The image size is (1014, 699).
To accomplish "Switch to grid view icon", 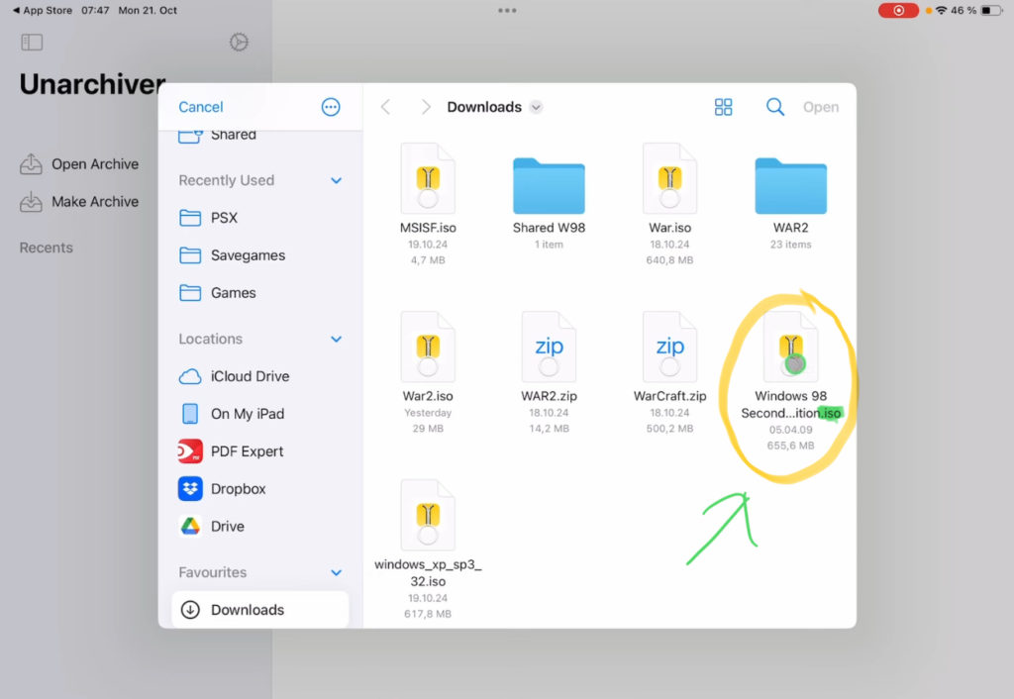I will pyautogui.click(x=723, y=107).
